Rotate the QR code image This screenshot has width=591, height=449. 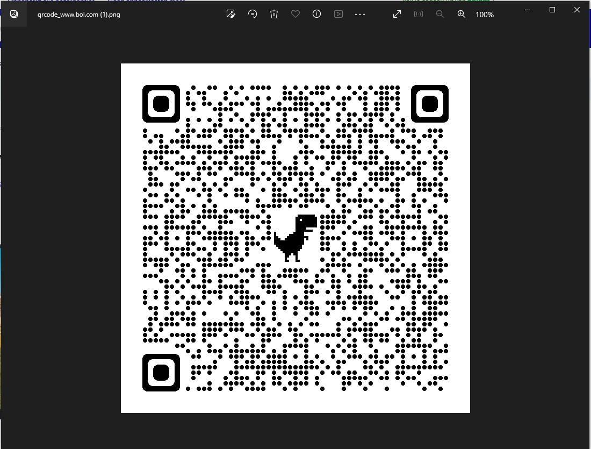point(253,14)
